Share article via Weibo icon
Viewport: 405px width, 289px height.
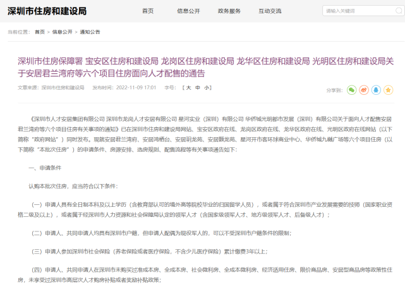[364, 90]
